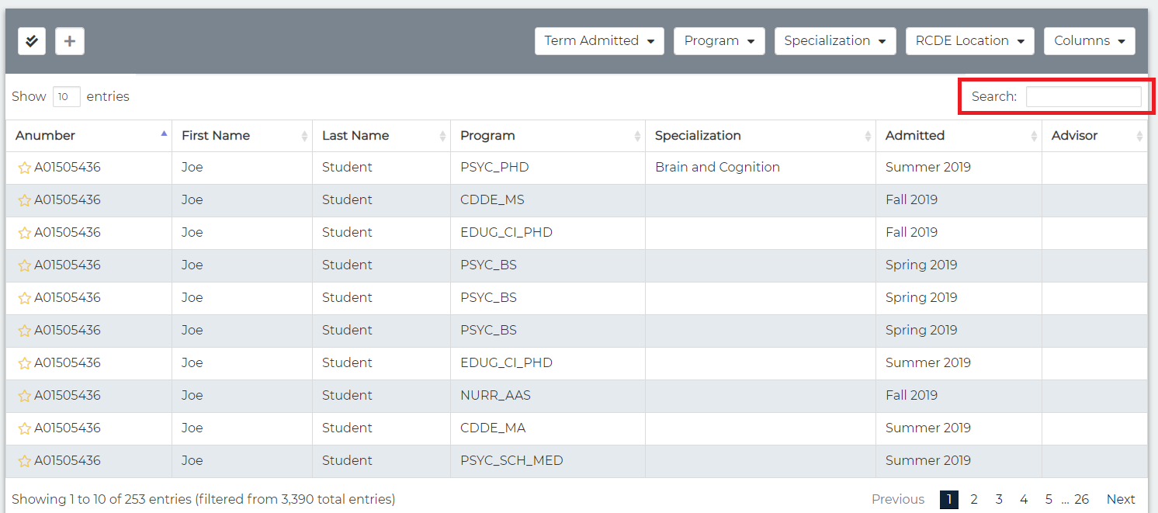Open the RCDE Location dropdown
Viewport: 1158px width, 513px height.
pyautogui.click(x=969, y=41)
